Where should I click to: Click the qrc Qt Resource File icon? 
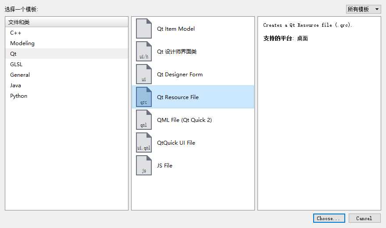(144, 97)
